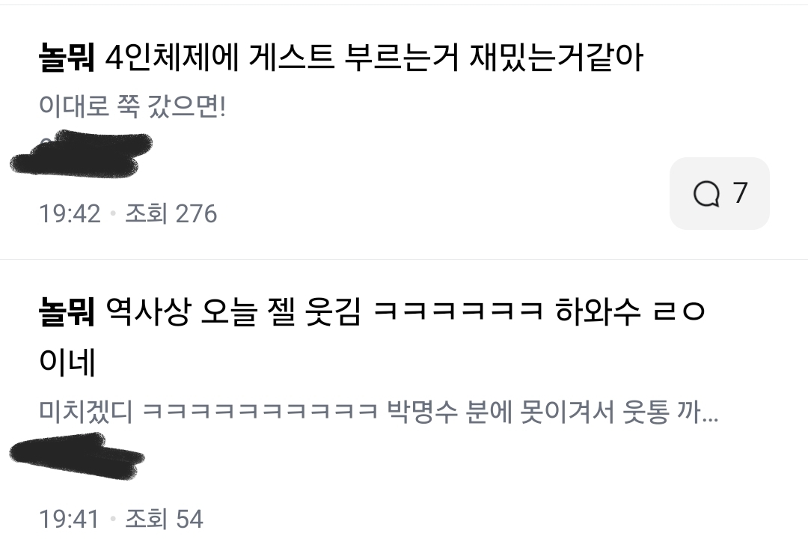Click the word 게스트 in first post title
Screen dimensions: 808x539
(291, 58)
